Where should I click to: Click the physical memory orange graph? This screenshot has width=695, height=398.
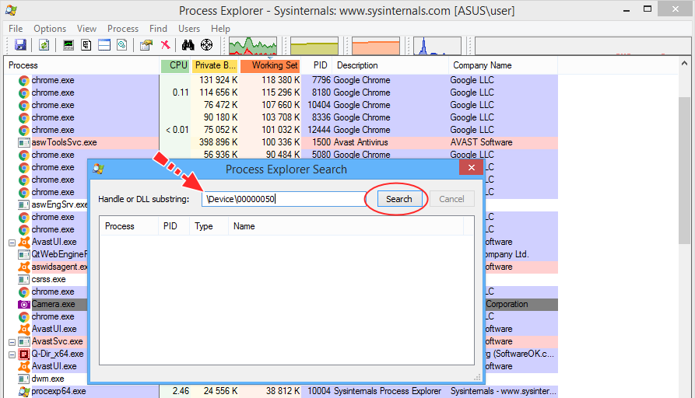[x=376, y=46]
